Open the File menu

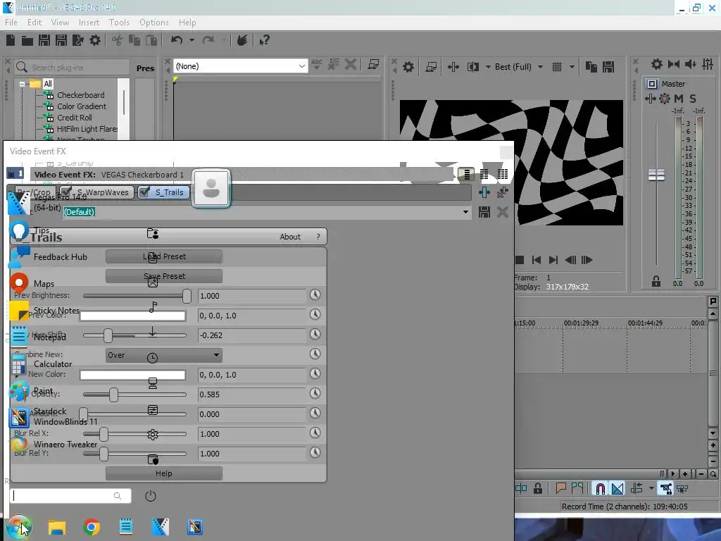pos(11,23)
